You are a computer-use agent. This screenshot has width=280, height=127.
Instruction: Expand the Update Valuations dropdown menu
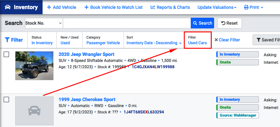(217, 7)
